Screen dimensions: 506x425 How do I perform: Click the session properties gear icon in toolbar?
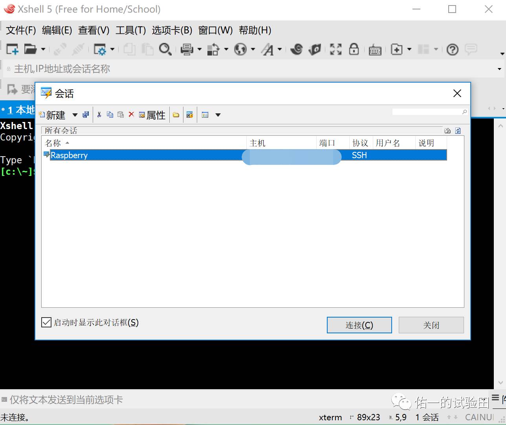point(100,49)
